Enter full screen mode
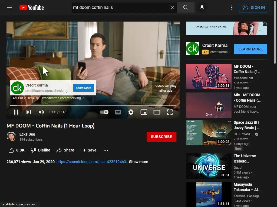The height and width of the screenshot is (207, 277). tap(170, 112)
